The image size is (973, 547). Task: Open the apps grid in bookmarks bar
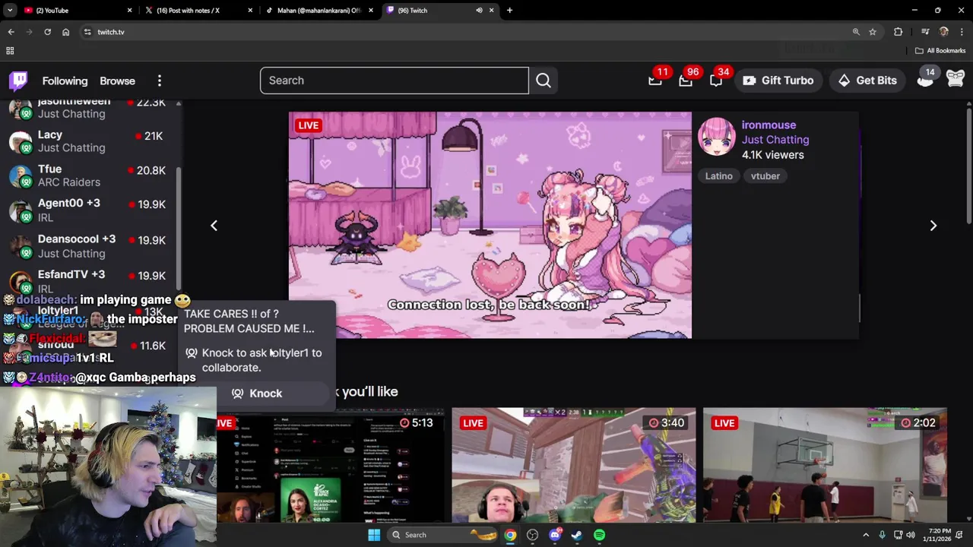coord(10,51)
